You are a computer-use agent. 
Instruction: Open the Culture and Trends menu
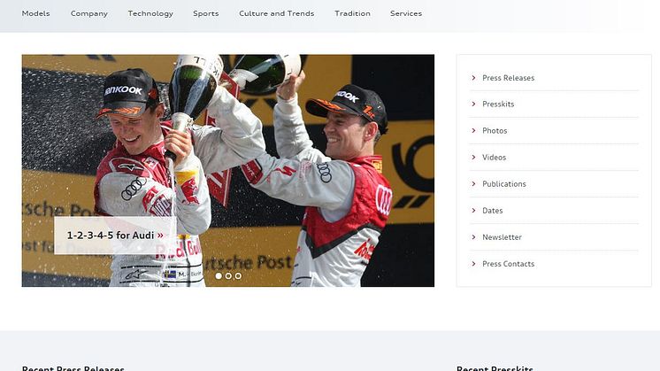coord(277,13)
